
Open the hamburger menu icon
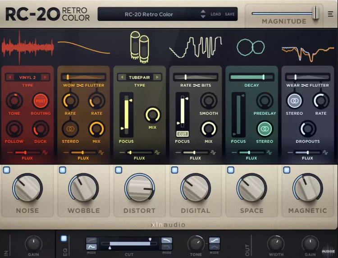330,14
